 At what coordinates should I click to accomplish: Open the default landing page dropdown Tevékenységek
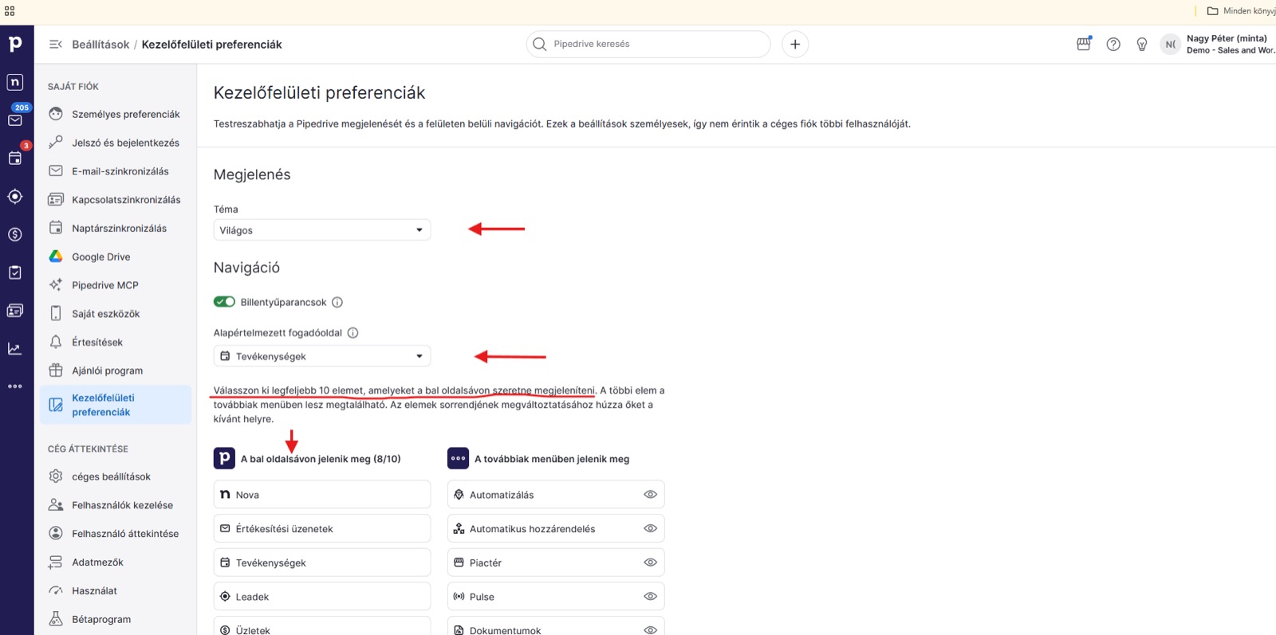(322, 356)
